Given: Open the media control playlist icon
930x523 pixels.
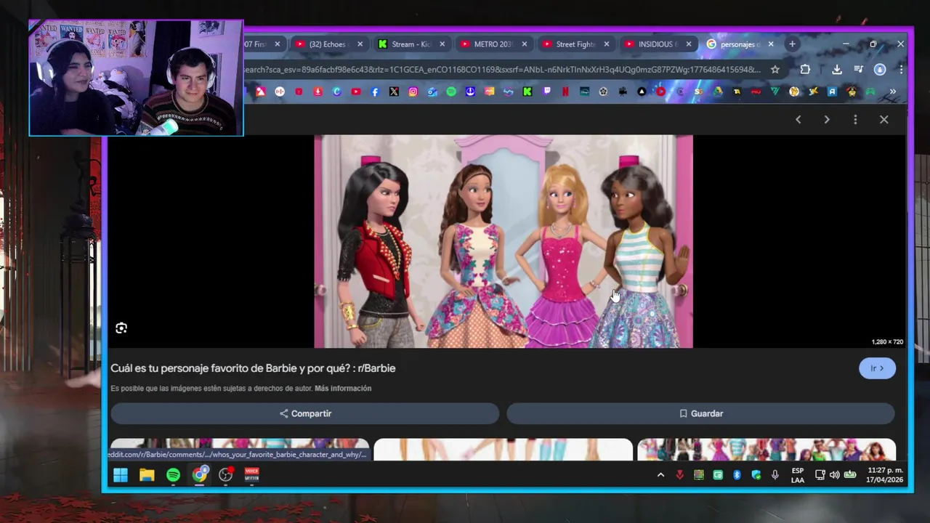Looking at the screenshot, I should [x=859, y=70].
